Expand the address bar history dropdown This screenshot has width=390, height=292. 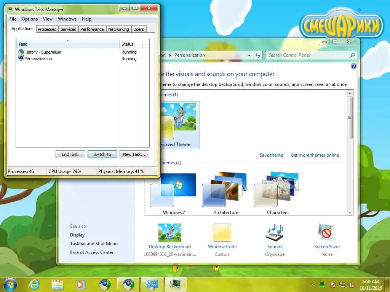(249, 56)
